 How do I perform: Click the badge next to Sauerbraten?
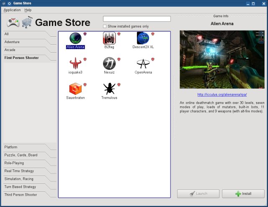point(85,84)
